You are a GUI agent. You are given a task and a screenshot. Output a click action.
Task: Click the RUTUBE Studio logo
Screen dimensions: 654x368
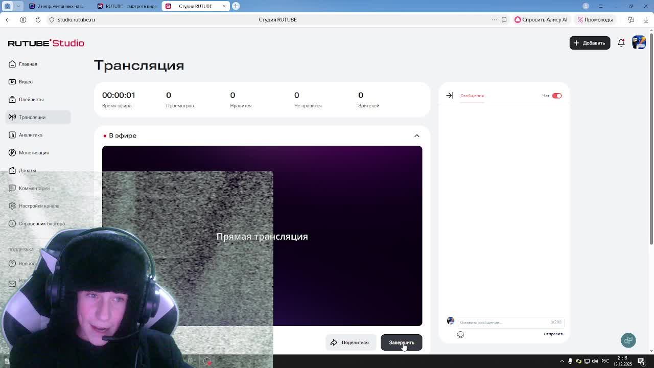coord(46,43)
